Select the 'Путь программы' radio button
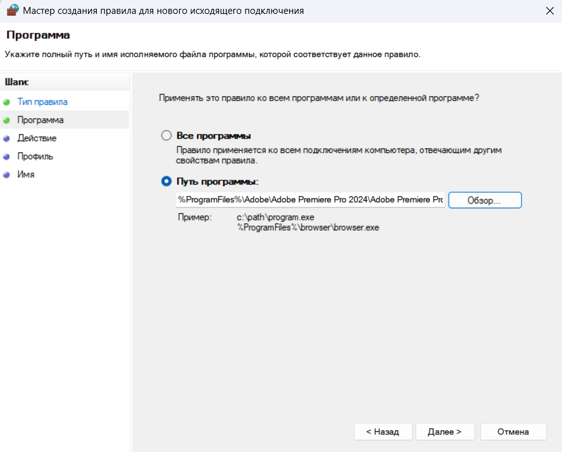 [x=166, y=181]
